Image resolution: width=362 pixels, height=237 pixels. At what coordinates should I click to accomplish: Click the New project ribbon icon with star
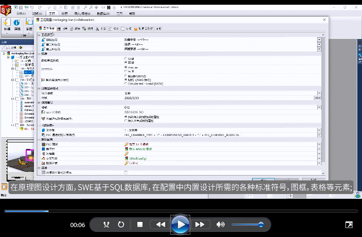pos(7,22)
